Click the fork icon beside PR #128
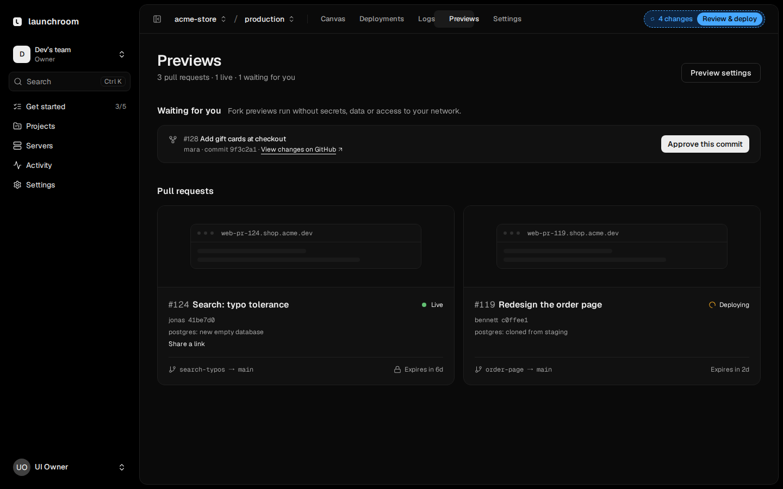The width and height of the screenshot is (783, 489). click(x=173, y=140)
